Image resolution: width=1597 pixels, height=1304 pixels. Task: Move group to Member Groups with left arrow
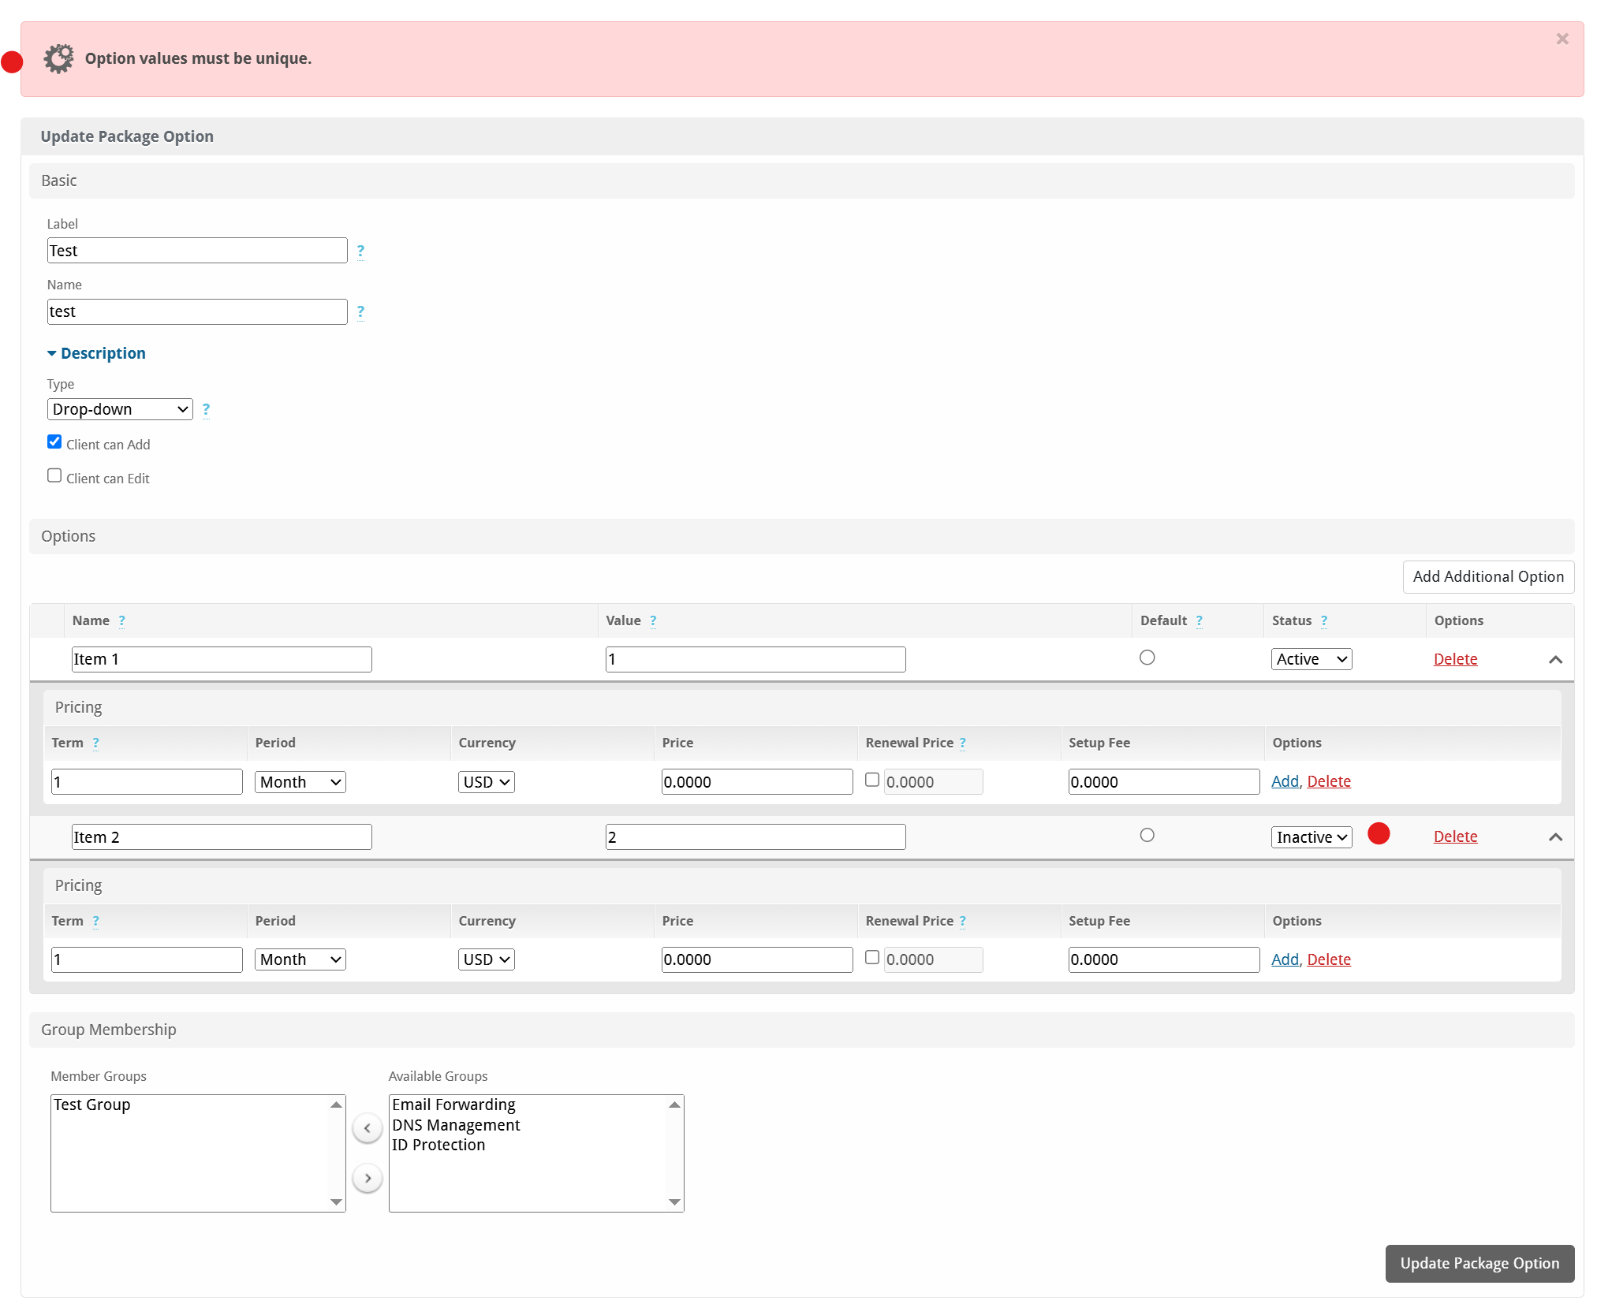coord(368,1128)
